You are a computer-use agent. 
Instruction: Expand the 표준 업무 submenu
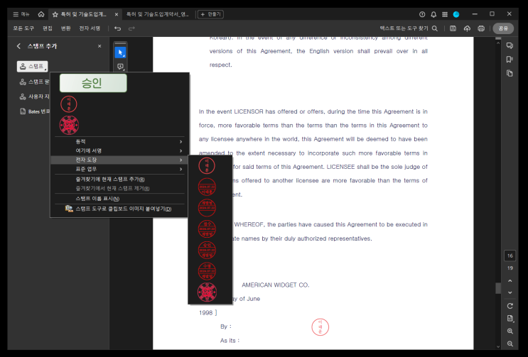[x=119, y=169]
